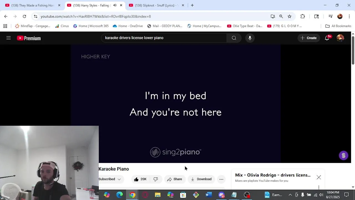Start voice search with microphone icon
Image resolution: width=355 pixels, height=200 pixels.
point(250,38)
